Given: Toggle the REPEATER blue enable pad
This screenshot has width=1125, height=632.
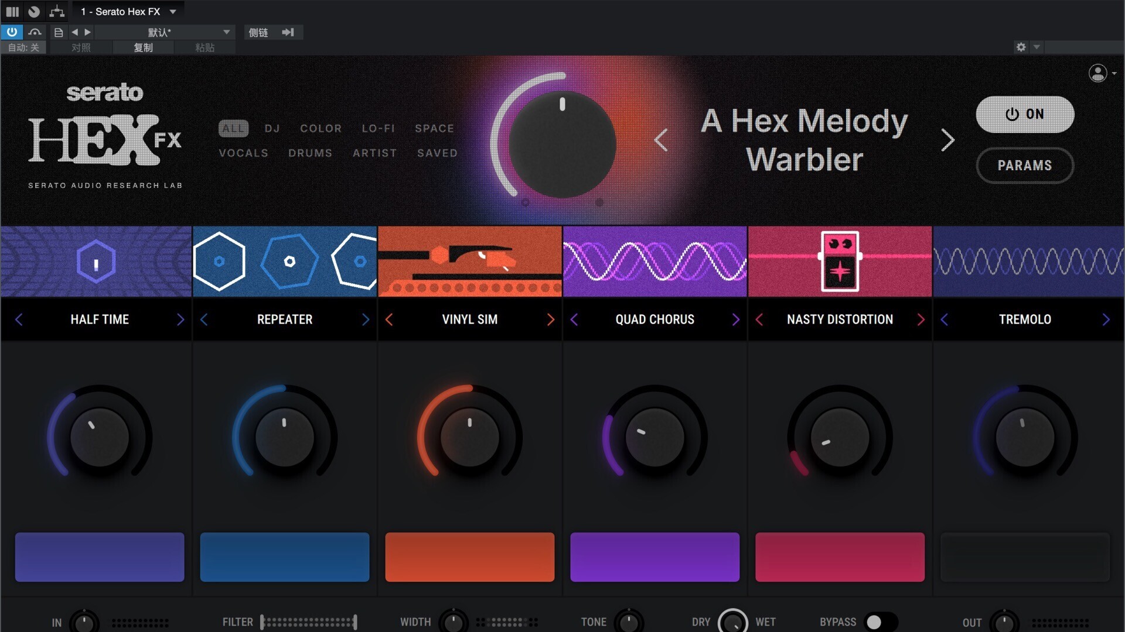Looking at the screenshot, I should click(285, 557).
